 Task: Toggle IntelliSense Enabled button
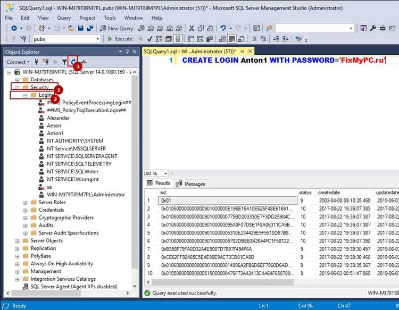coord(178,39)
